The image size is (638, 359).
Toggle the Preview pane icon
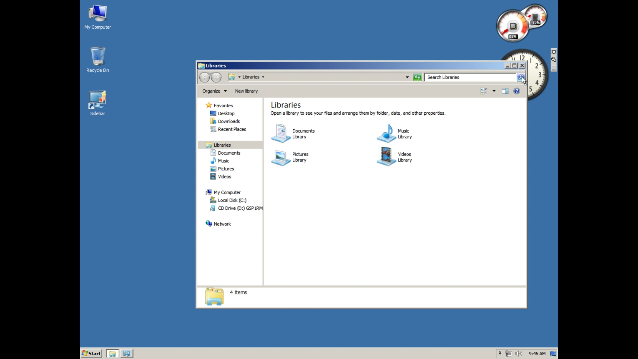[505, 91]
